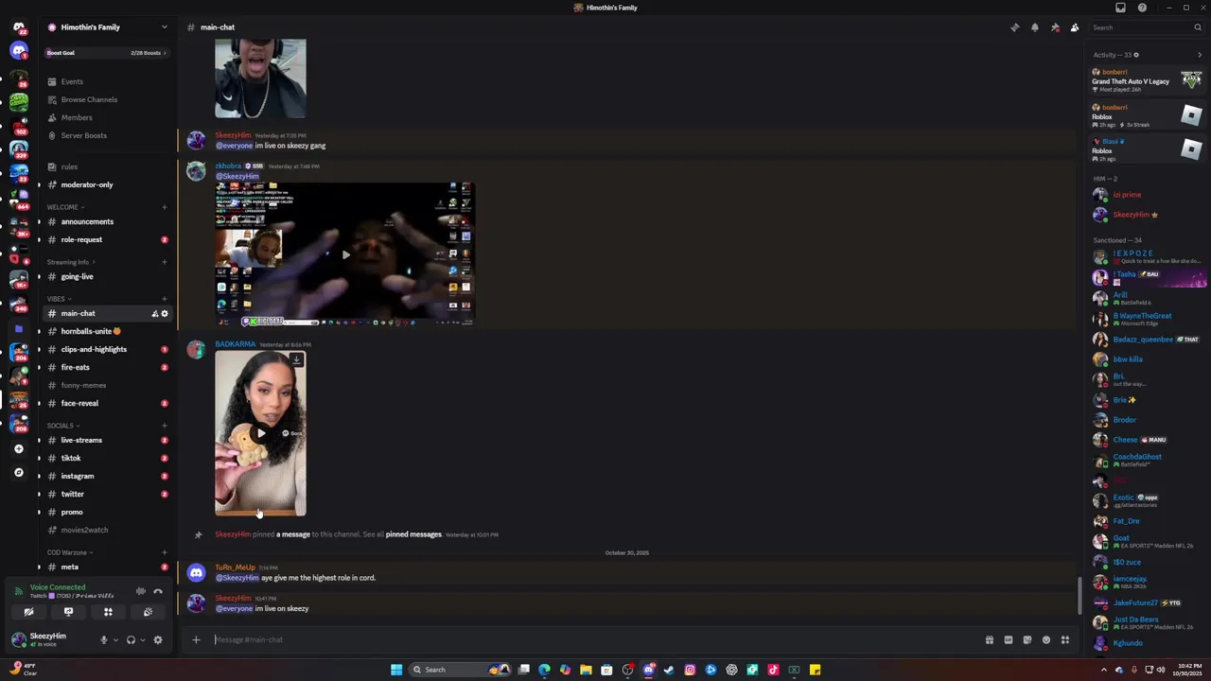This screenshot has width=1211, height=681.
Task: Open the Help question mark icon
Action: point(1142,8)
